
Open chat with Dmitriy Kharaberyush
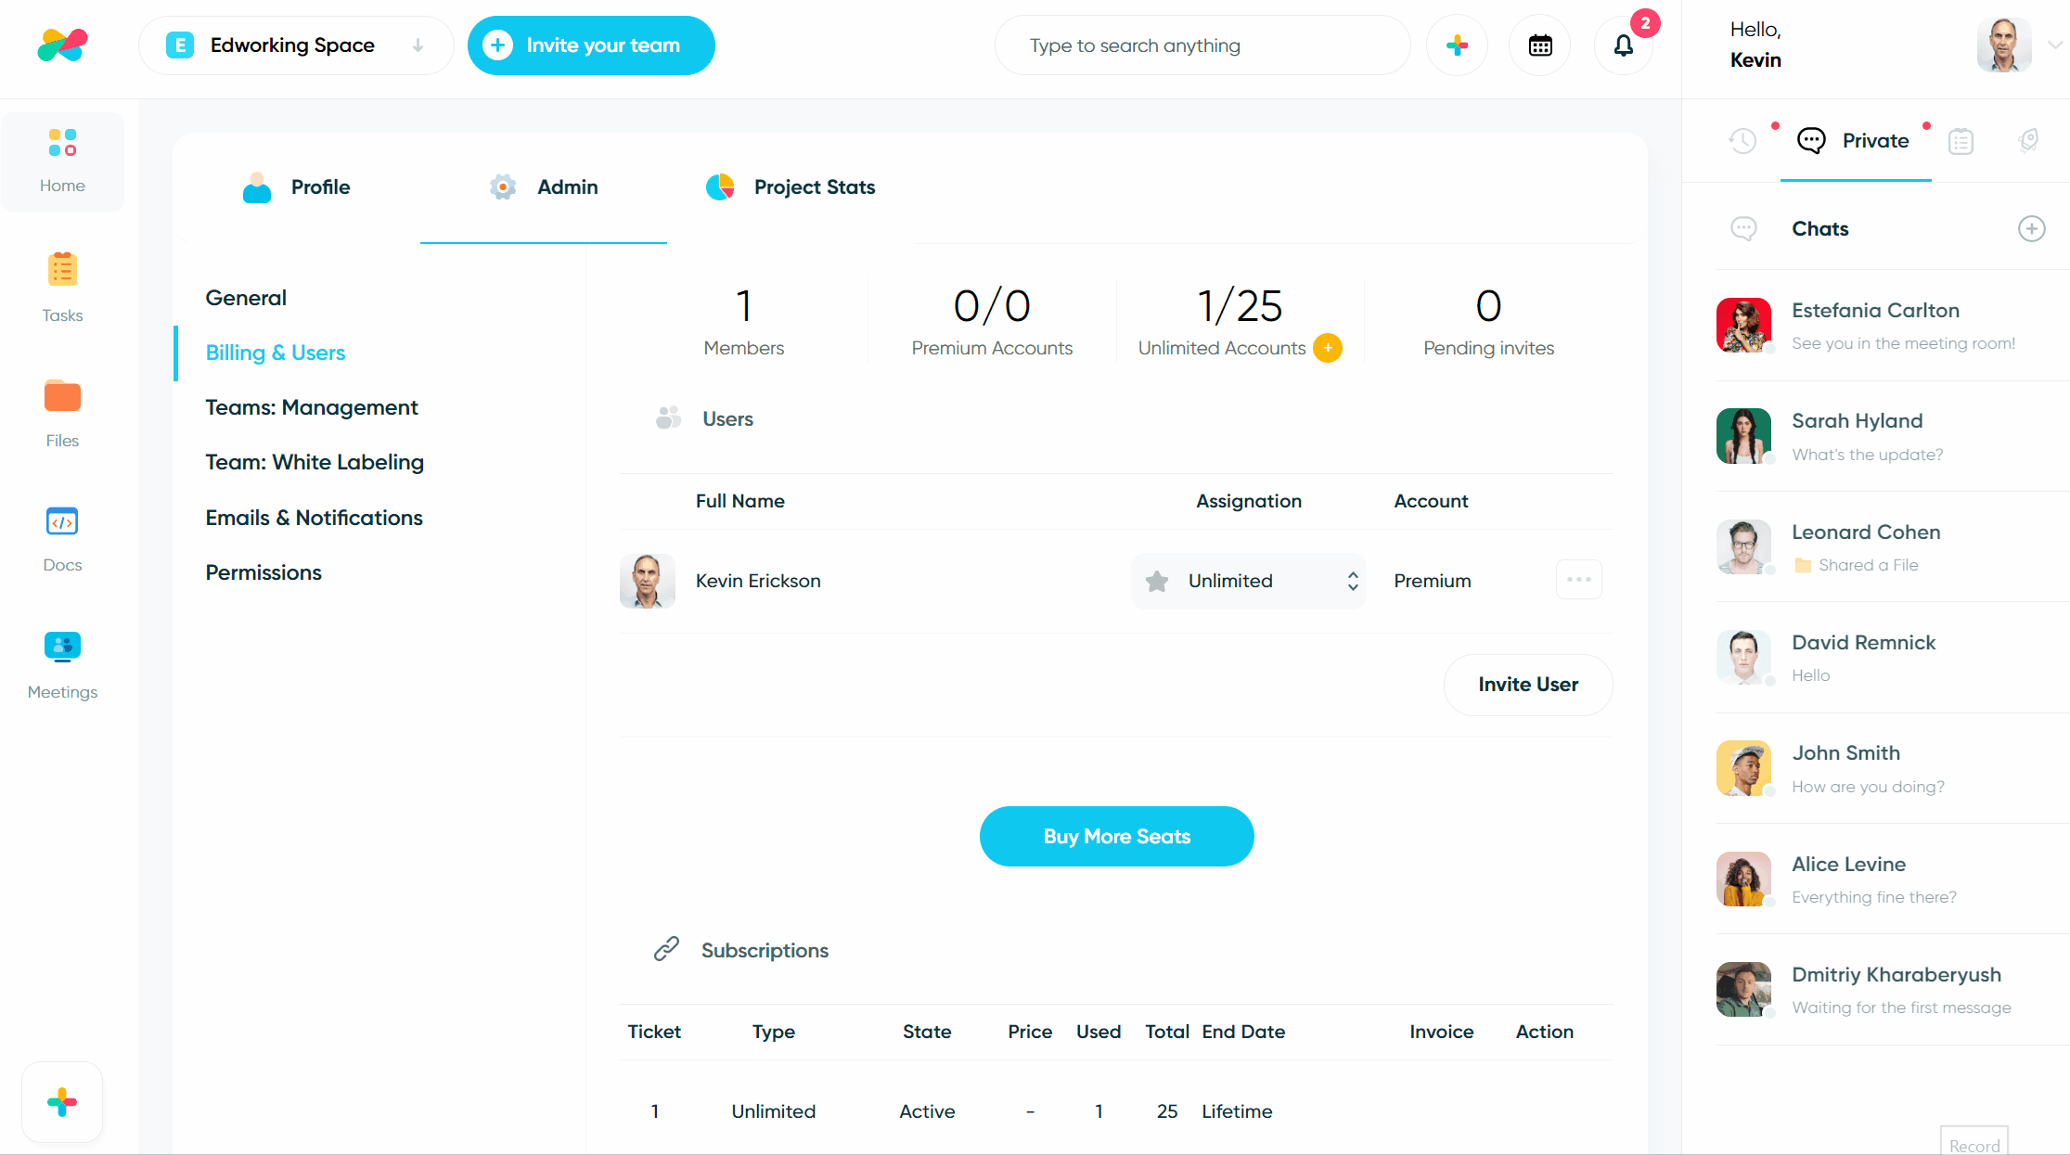coord(1893,989)
